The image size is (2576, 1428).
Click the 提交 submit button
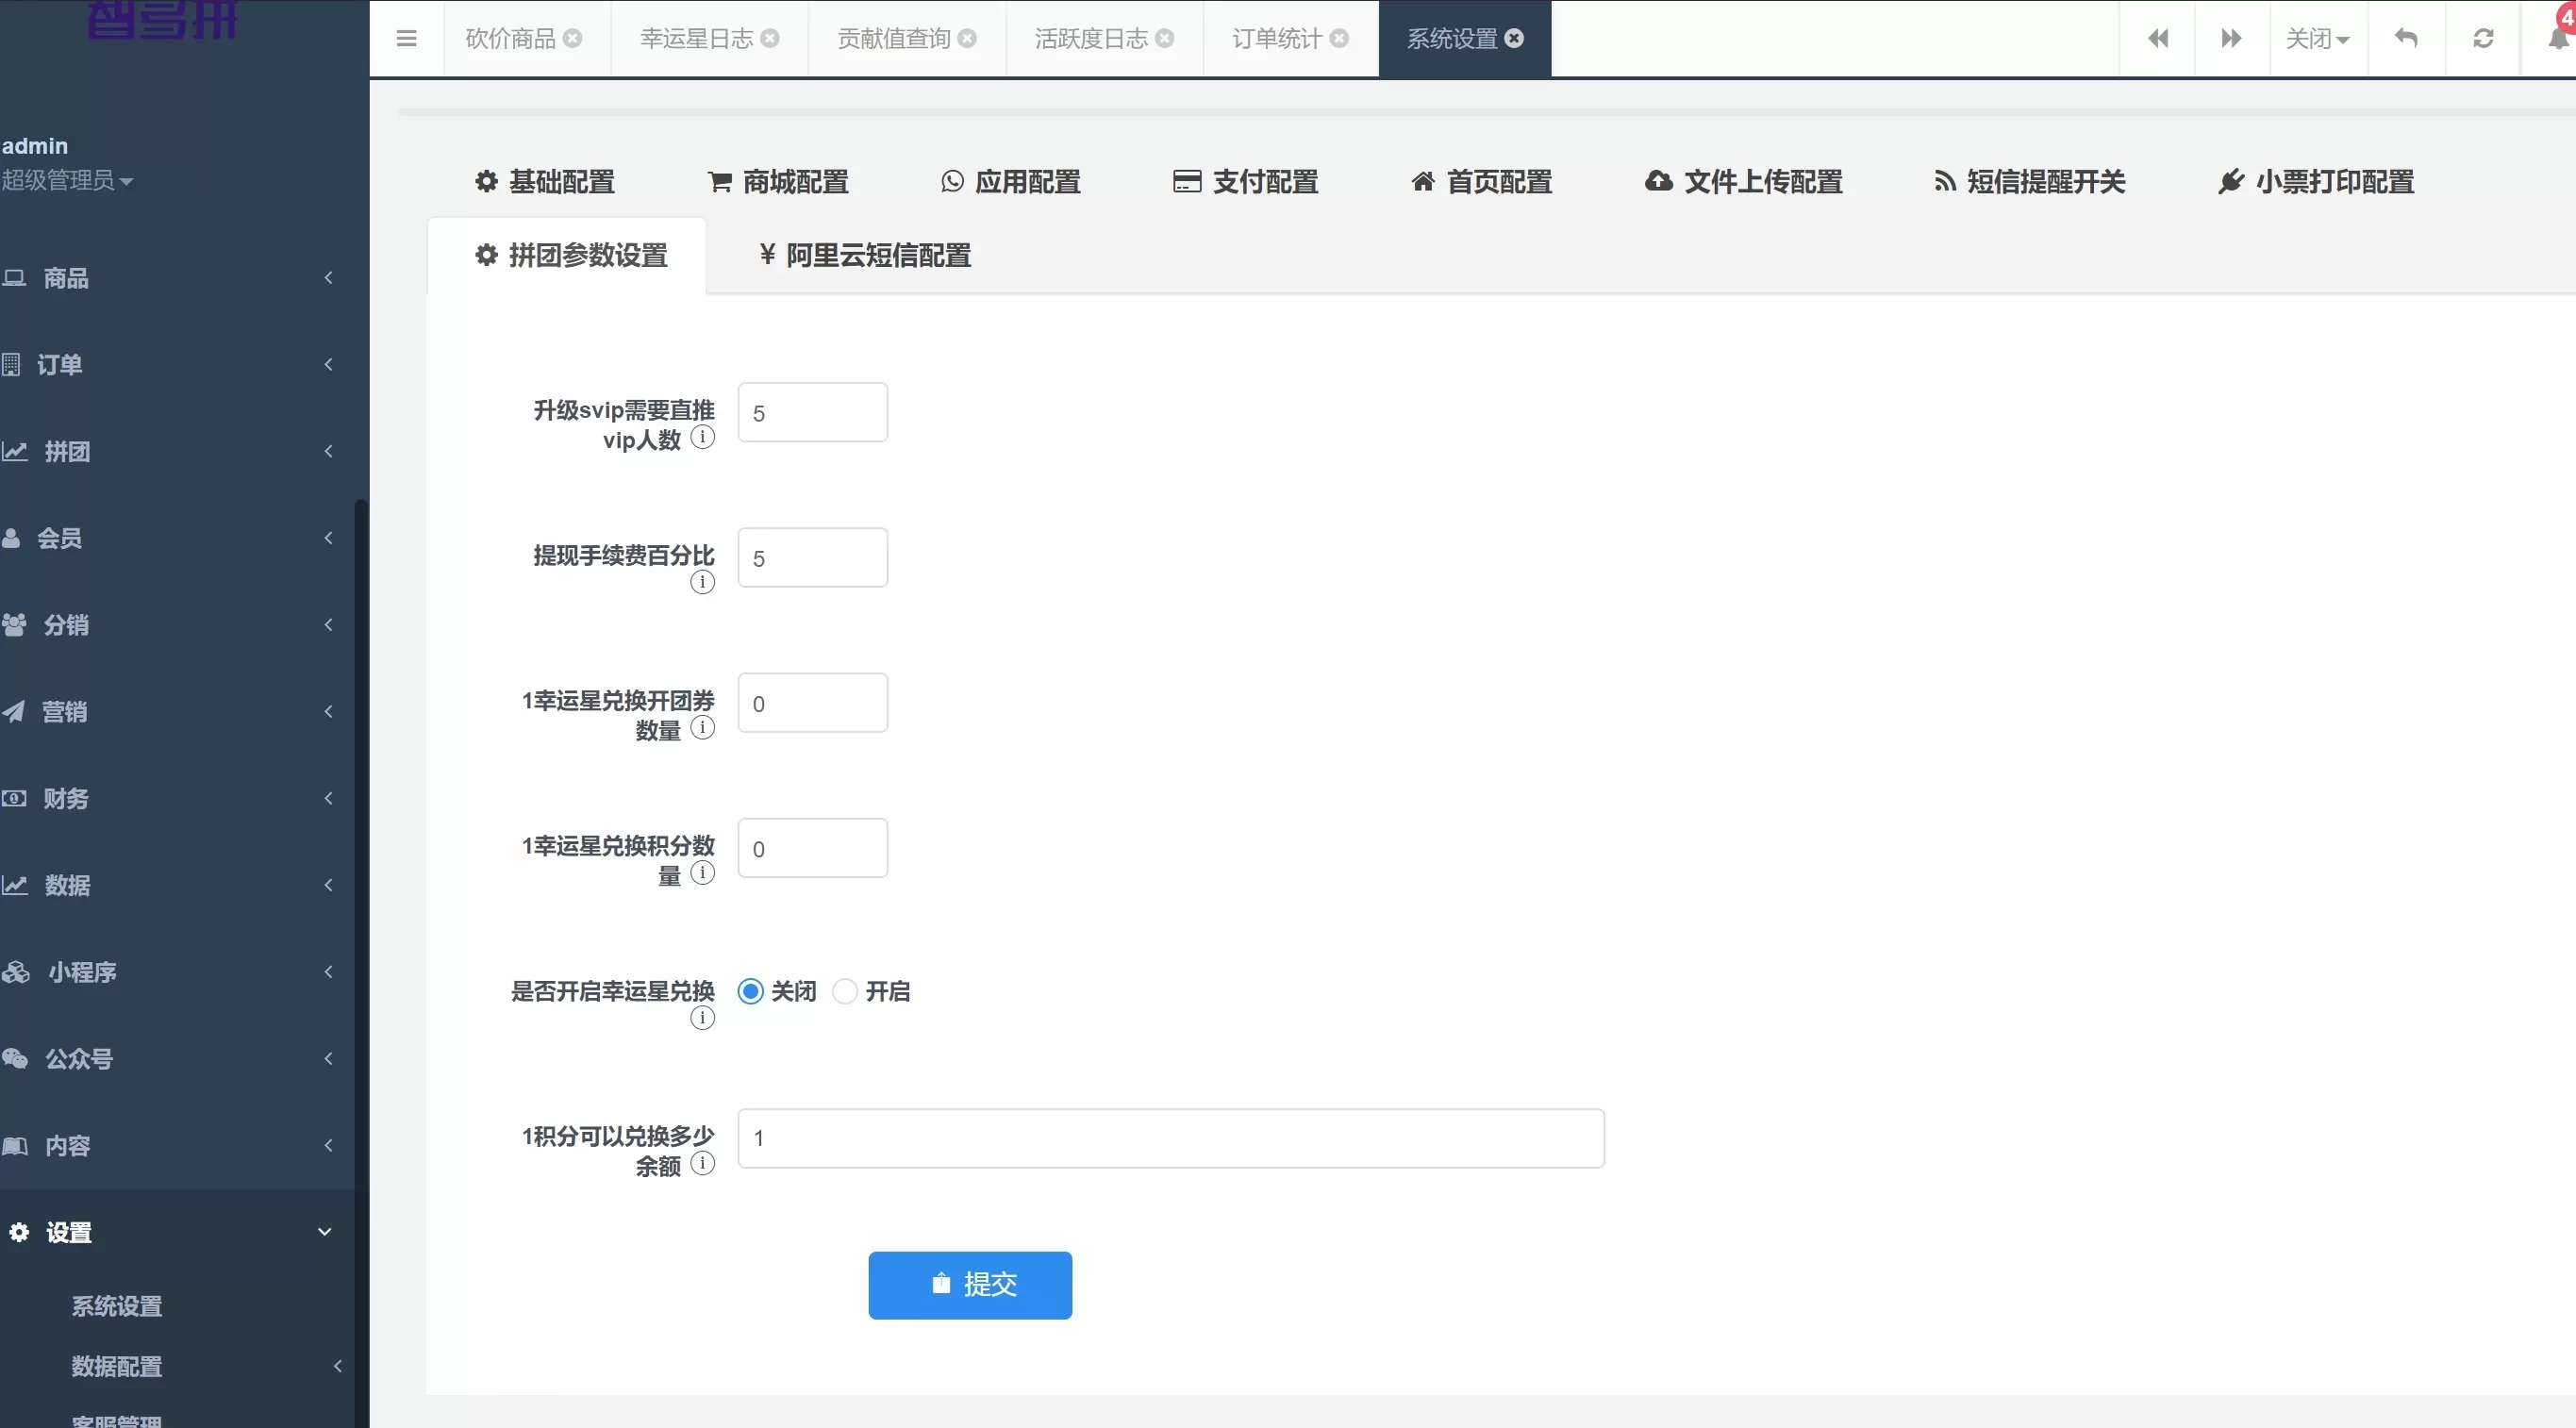point(970,1285)
